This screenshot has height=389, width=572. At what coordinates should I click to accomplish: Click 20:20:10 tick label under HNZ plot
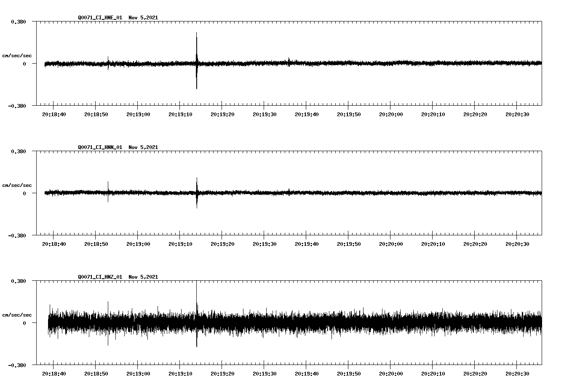coord(433,373)
